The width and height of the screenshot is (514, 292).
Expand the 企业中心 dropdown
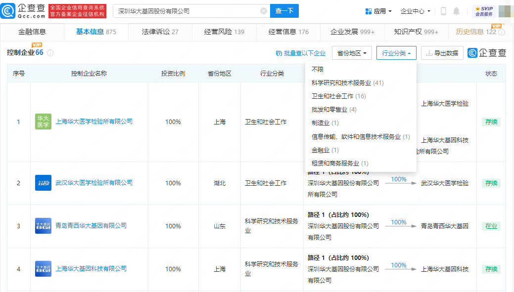(416, 11)
